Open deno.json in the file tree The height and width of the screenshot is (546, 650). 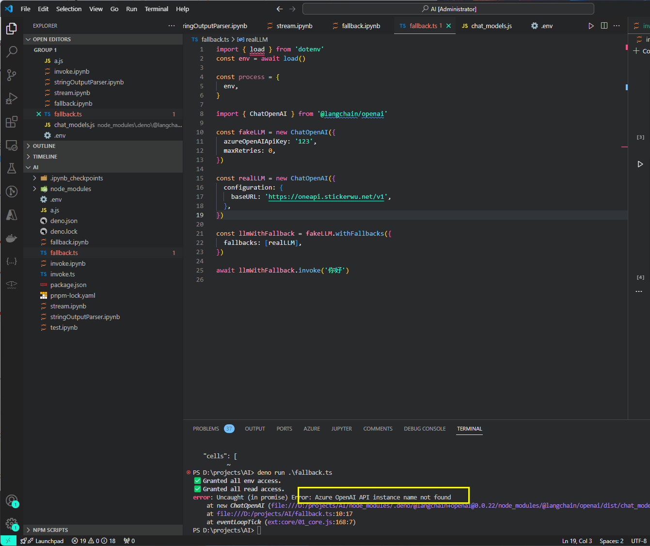(103, 221)
